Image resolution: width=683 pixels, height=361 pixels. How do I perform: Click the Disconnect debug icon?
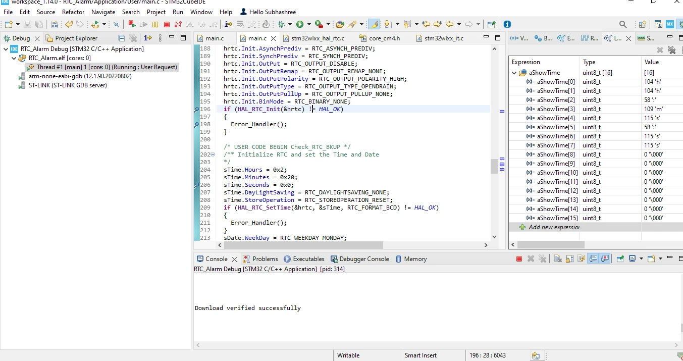click(x=178, y=24)
